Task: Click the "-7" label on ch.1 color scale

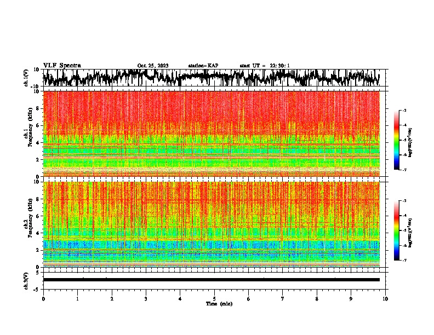Action: pos(404,170)
